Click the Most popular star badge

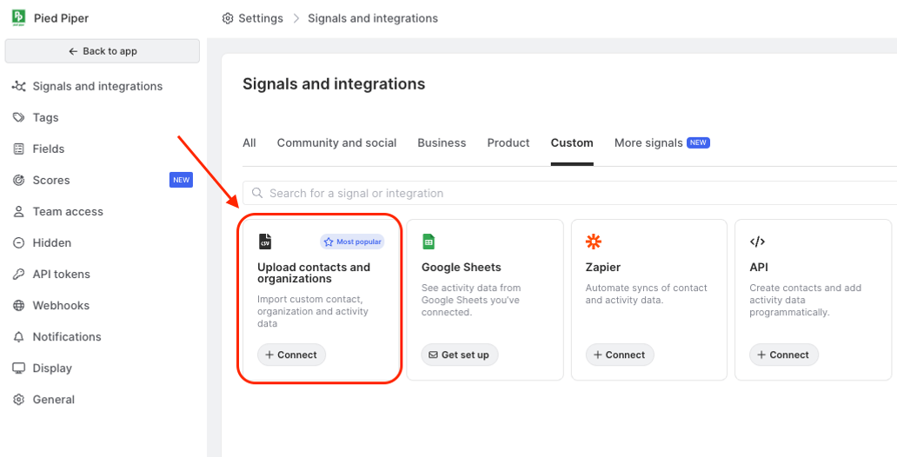point(352,242)
